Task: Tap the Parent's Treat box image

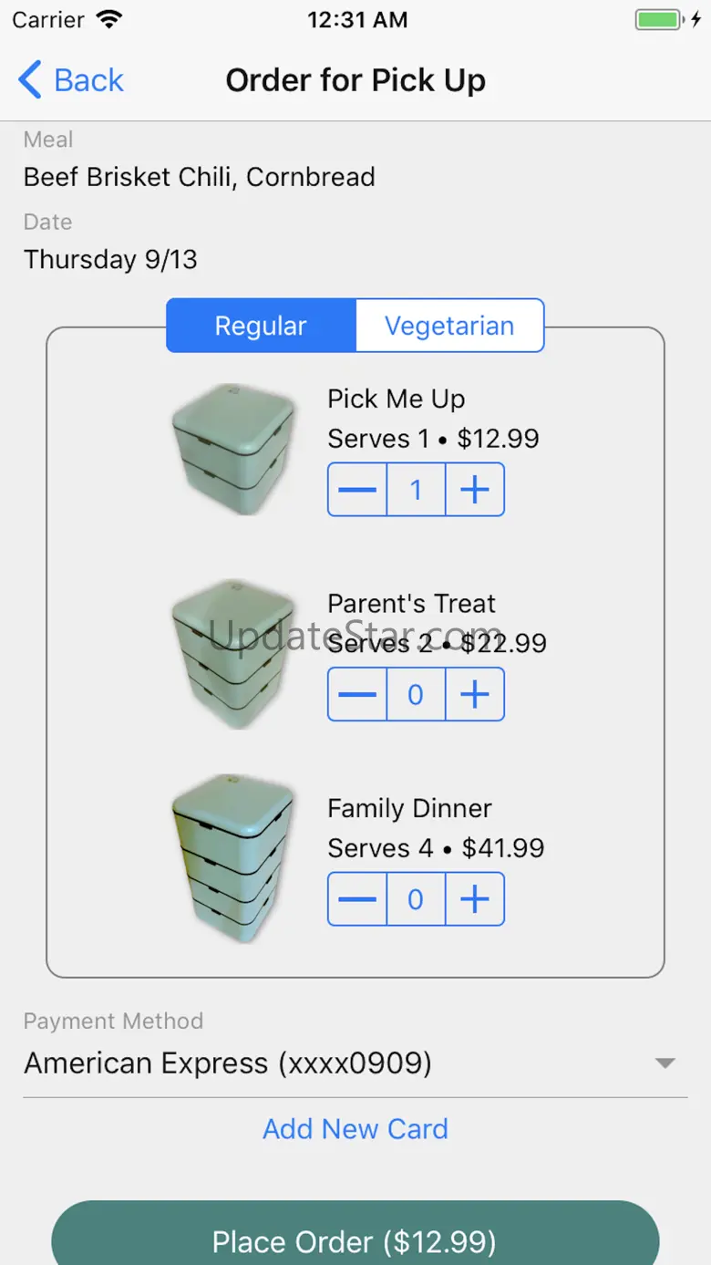Action: click(234, 654)
